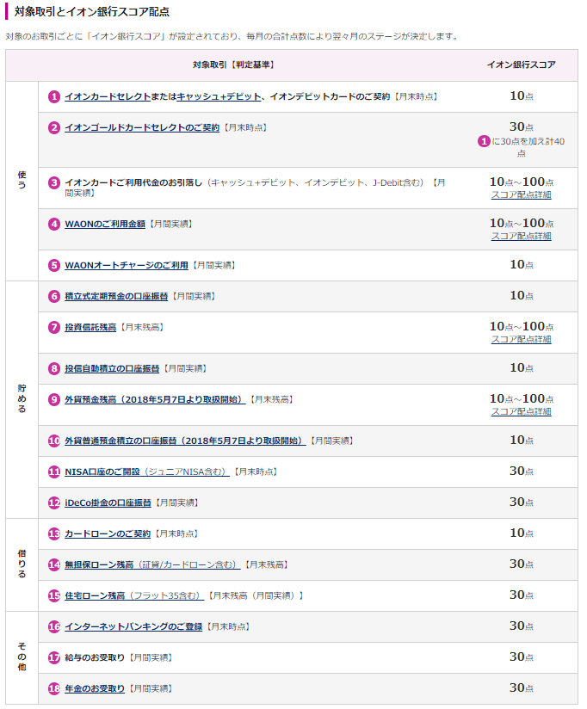The width and height of the screenshot is (587, 709).
Task: Open 外貨預金残高 link
Action: [155, 399]
